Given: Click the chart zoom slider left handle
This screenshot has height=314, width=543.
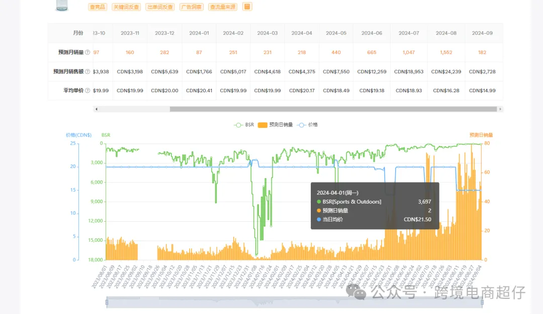Looking at the screenshot, I should coord(107,302).
